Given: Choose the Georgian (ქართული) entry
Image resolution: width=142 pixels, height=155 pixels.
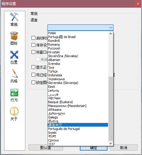Looking at the screenshot, I should pyautogui.click(x=78, y=113).
